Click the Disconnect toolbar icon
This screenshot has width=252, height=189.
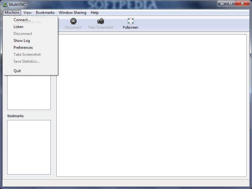tap(73, 21)
